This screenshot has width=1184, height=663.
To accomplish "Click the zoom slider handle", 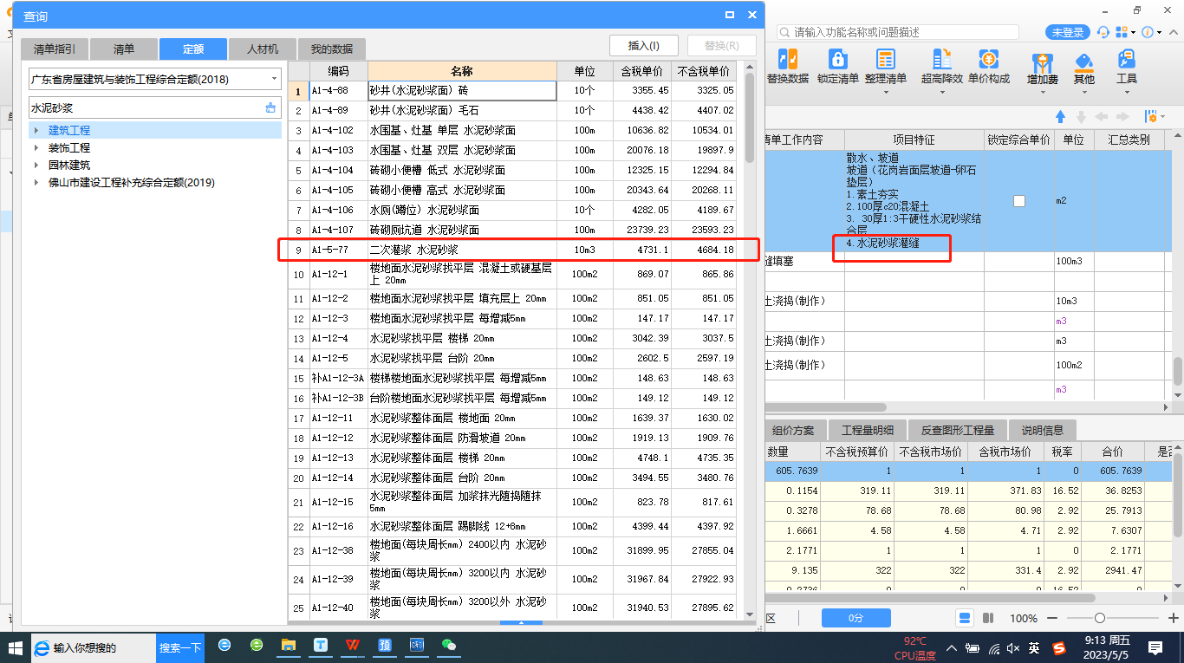I will point(1100,618).
